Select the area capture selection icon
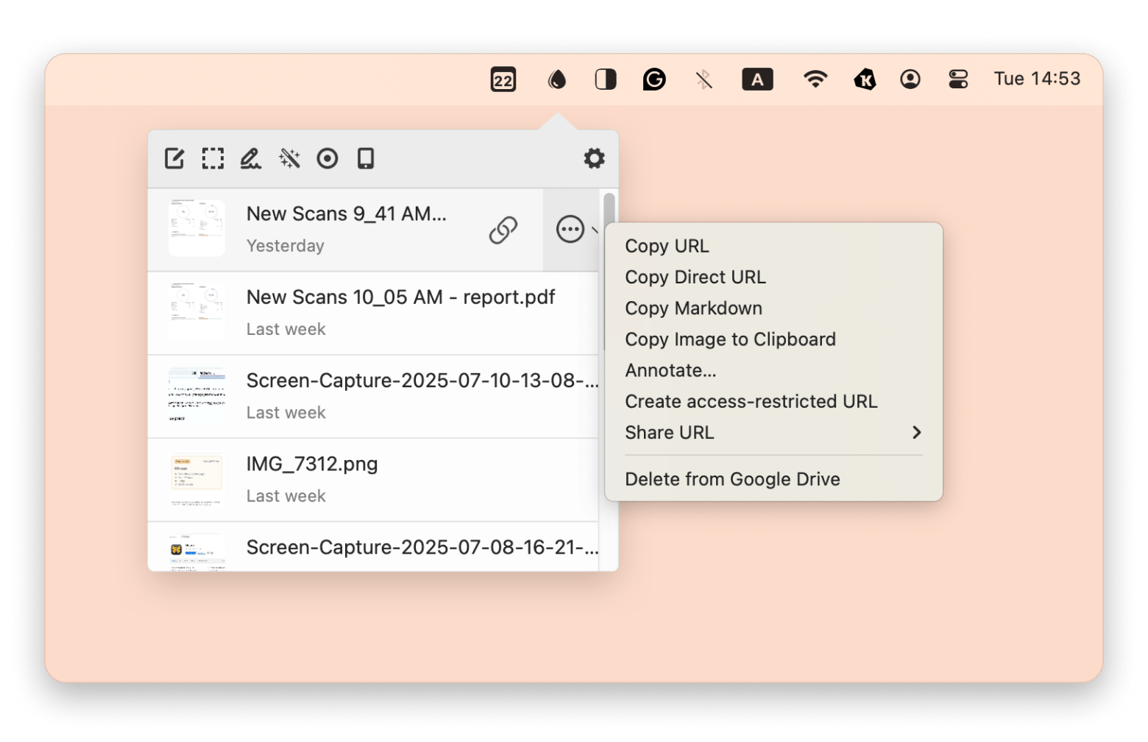This screenshot has width=1148, height=742. pyautogui.click(x=213, y=158)
